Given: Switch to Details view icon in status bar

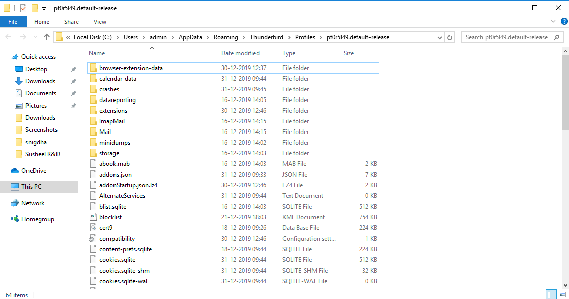Looking at the screenshot, I should pyautogui.click(x=551, y=294).
